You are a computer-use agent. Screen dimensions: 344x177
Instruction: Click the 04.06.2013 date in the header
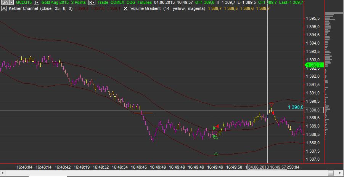[x=164, y=2]
